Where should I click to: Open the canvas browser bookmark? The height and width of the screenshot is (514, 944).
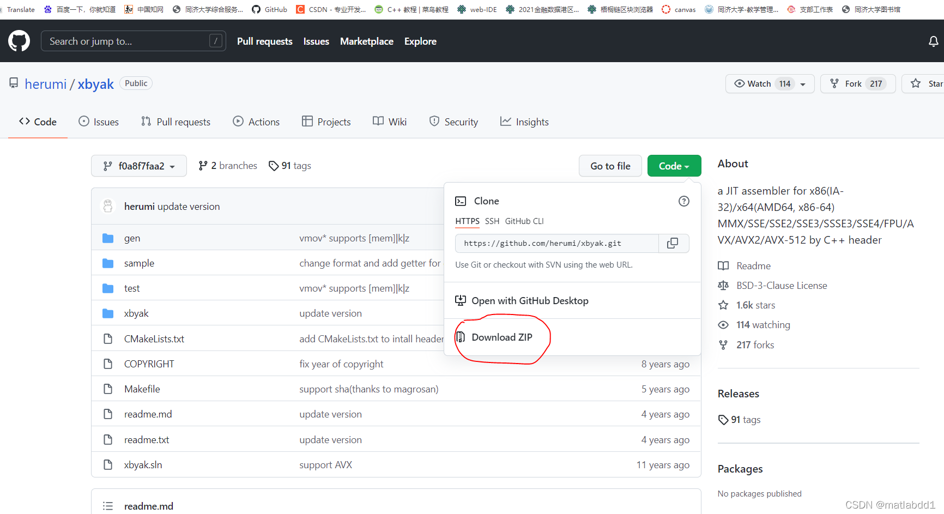pos(679,9)
